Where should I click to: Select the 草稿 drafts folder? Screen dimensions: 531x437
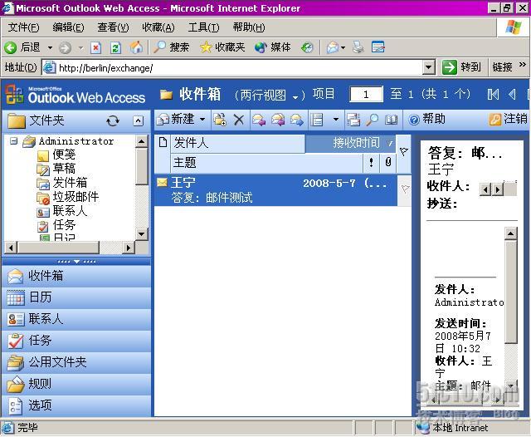point(65,168)
